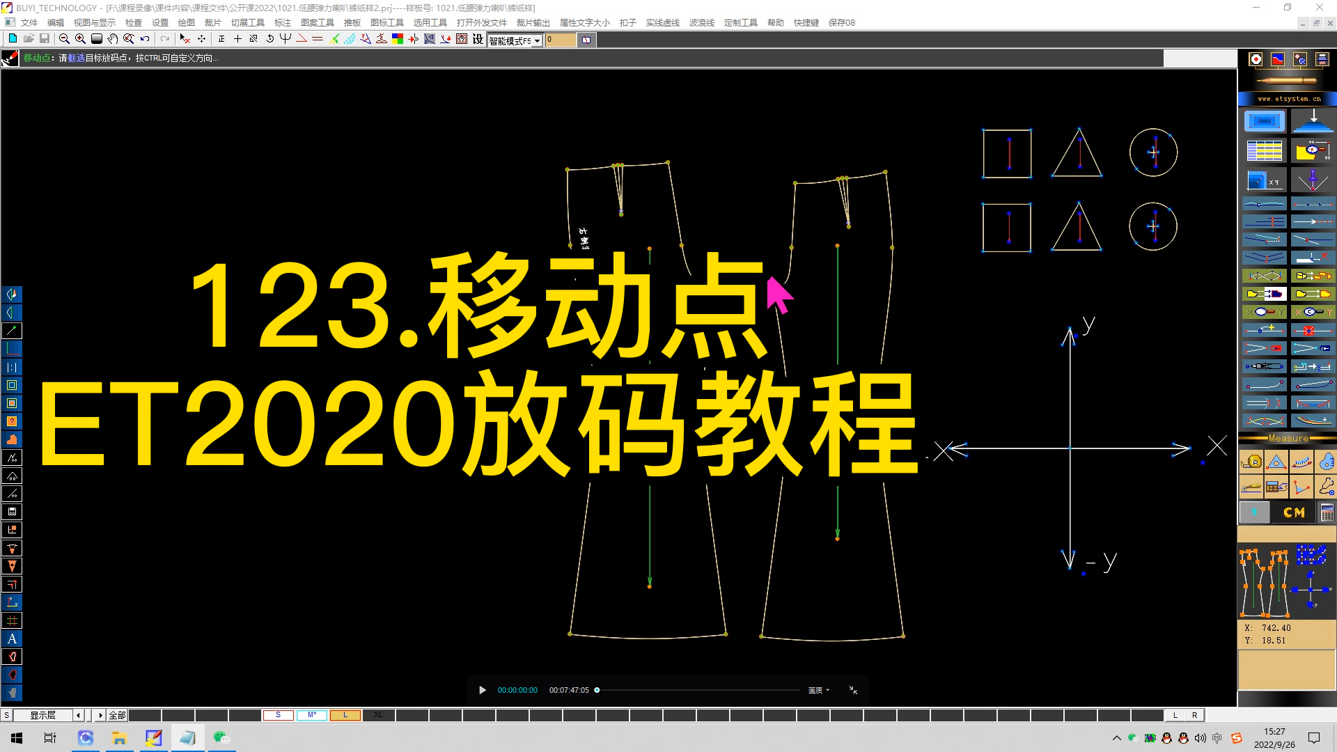Select the letter A text tool in left sidebar
Screen dimensions: 1337x752
click(x=12, y=639)
